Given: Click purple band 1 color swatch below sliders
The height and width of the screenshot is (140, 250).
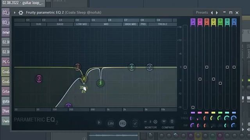Looking at the screenshot, I should click(193, 113).
